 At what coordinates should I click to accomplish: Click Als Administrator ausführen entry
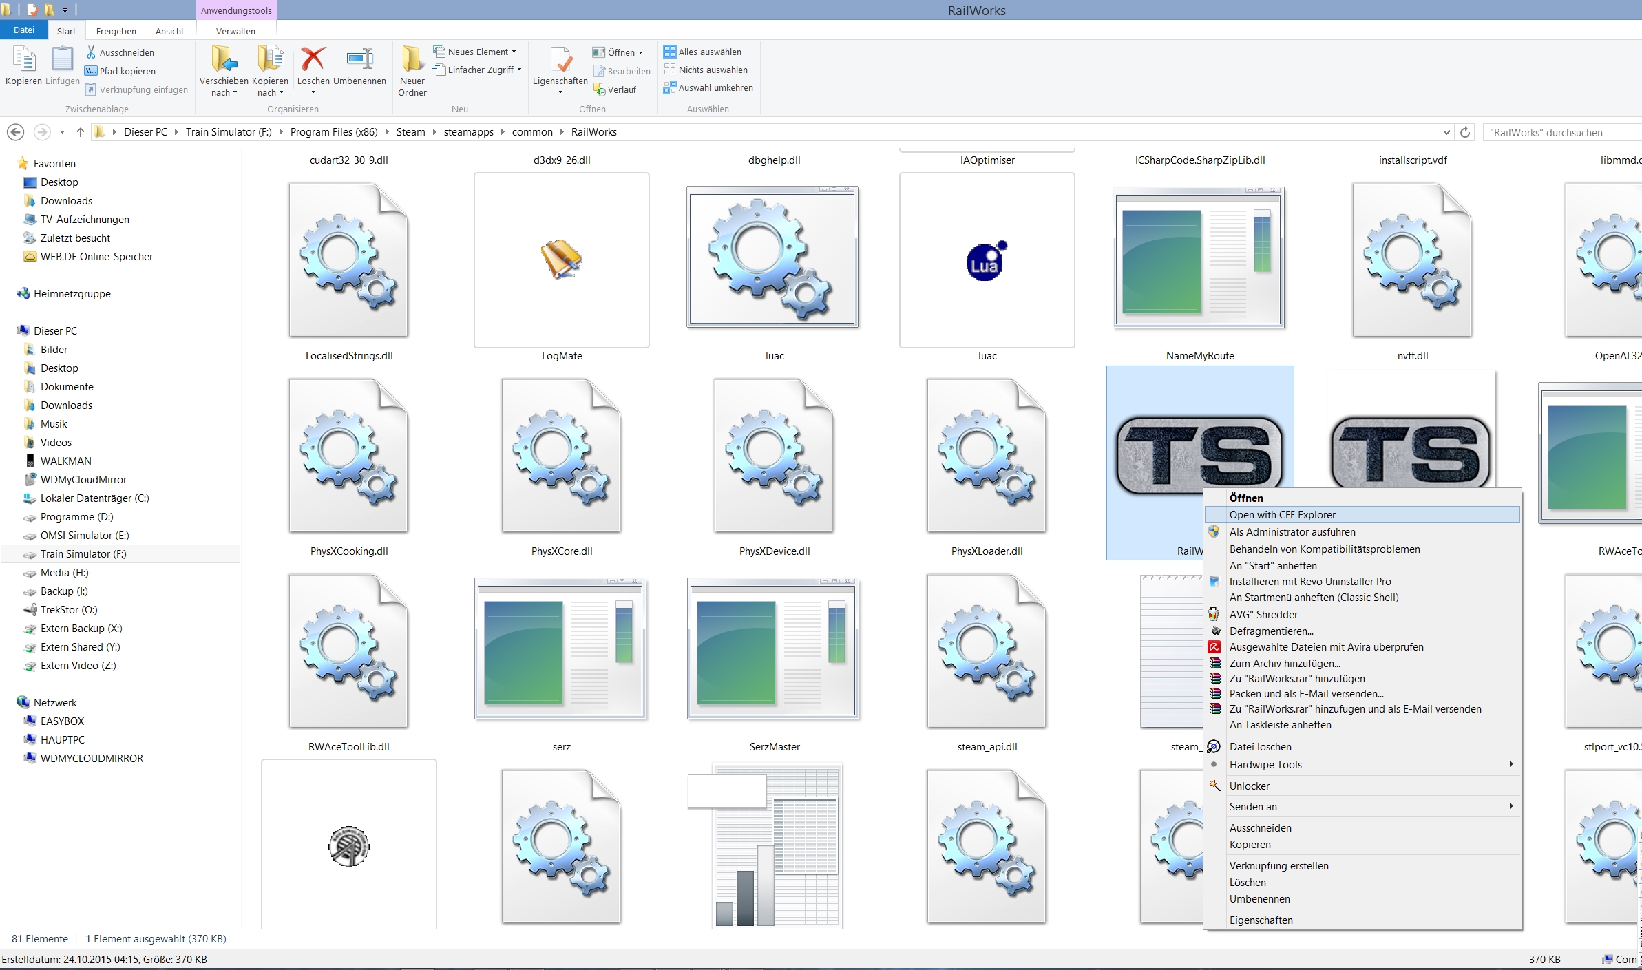point(1292,531)
